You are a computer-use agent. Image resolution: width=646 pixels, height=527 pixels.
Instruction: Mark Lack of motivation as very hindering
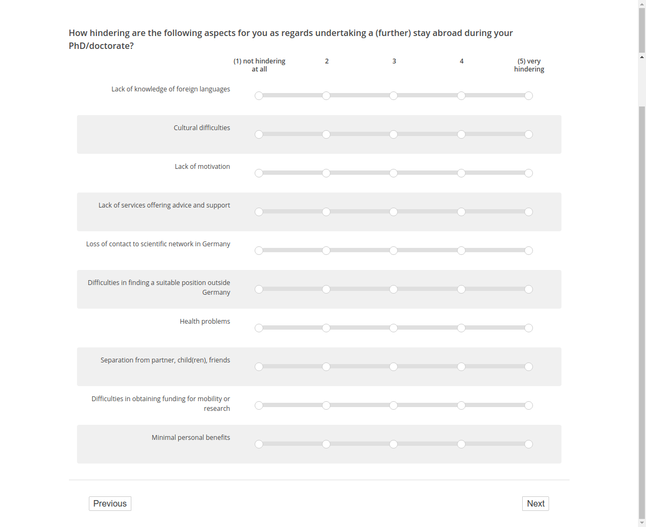point(529,173)
